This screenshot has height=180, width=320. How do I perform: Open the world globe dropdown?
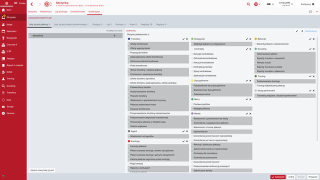257,4
